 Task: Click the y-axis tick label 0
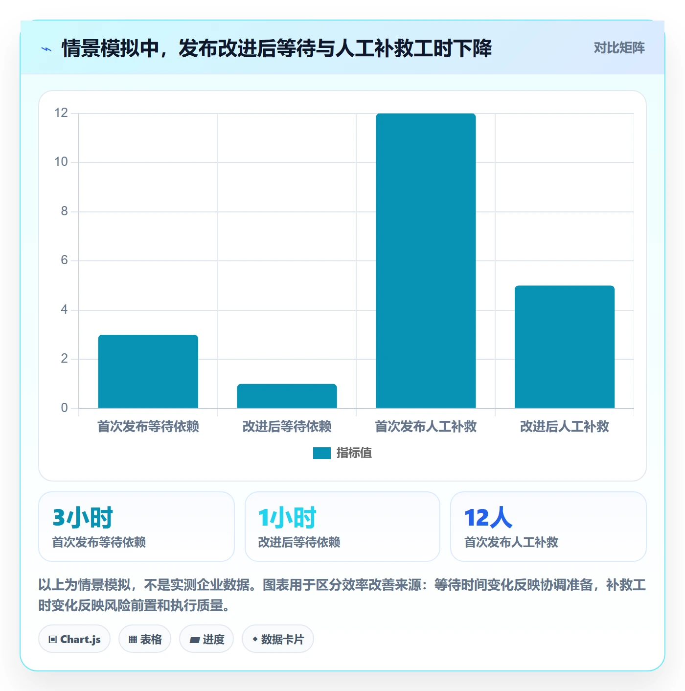point(64,408)
